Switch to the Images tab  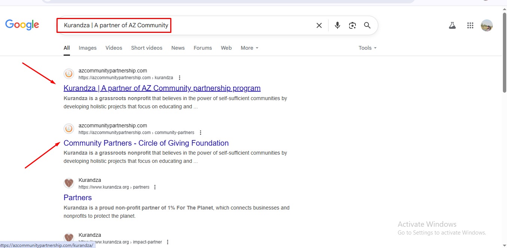88,48
